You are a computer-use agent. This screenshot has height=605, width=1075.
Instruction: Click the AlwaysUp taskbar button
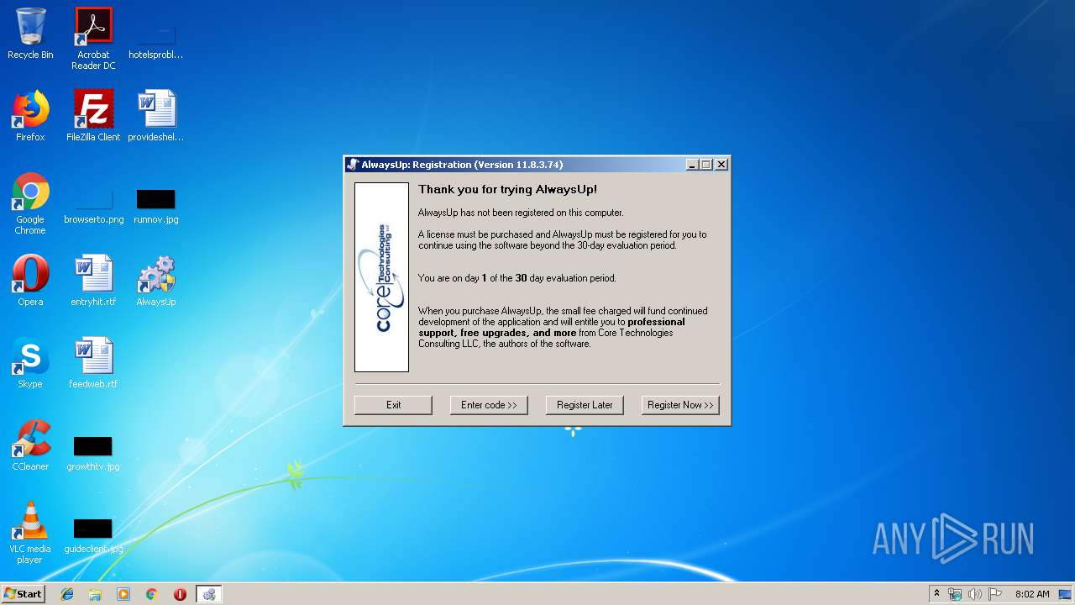click(x=209, y=594)
